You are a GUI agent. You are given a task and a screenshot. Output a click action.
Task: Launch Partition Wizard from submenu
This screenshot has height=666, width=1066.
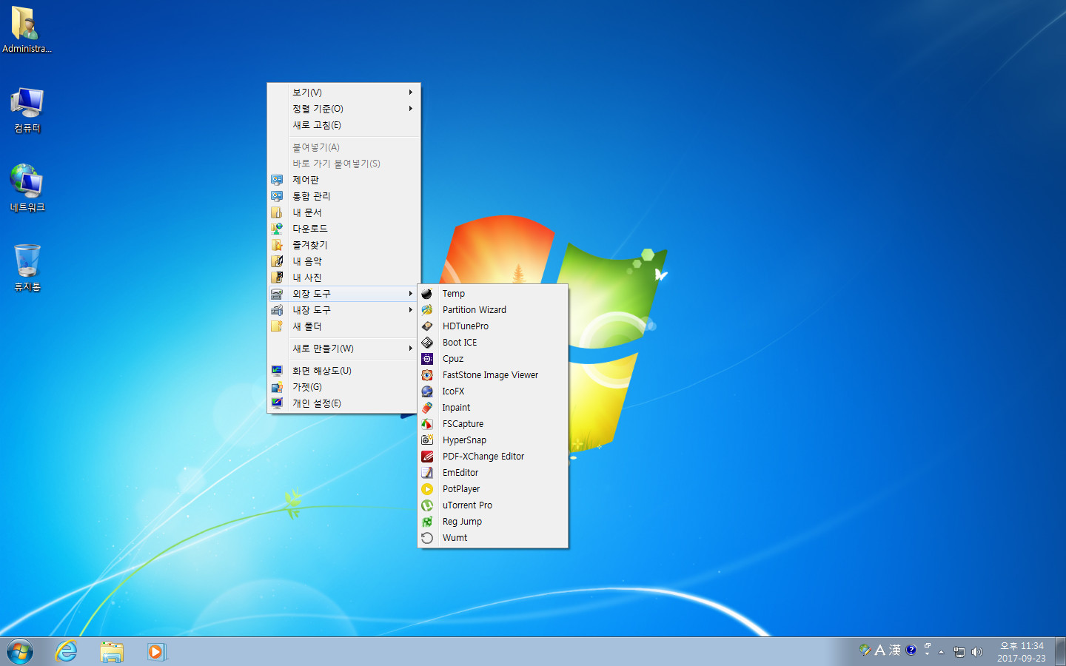(x=493, y=310)
